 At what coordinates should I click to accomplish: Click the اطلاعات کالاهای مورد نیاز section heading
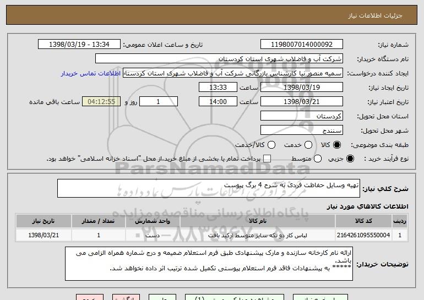(367, 206)
